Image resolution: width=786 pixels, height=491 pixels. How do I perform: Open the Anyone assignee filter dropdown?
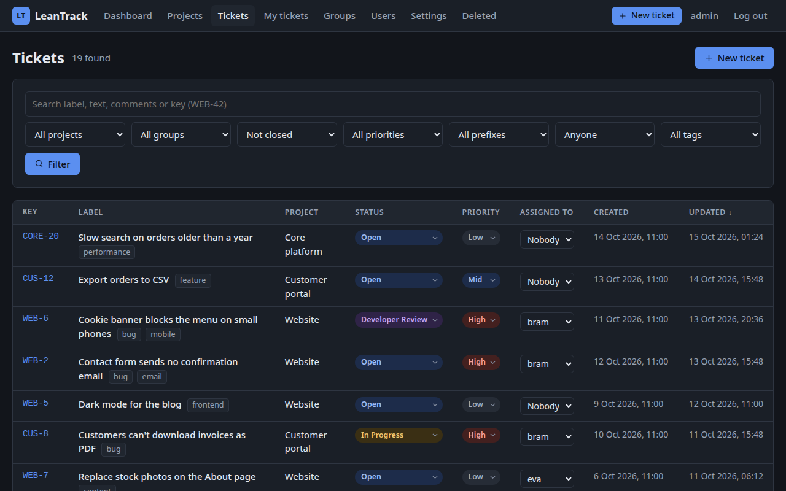click(605, 135)
